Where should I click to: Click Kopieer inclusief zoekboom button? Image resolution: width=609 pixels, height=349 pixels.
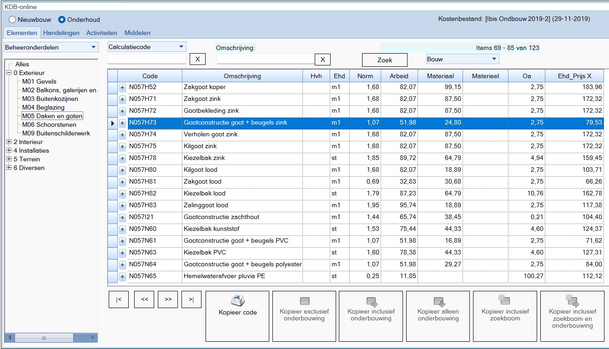[505, 316]
